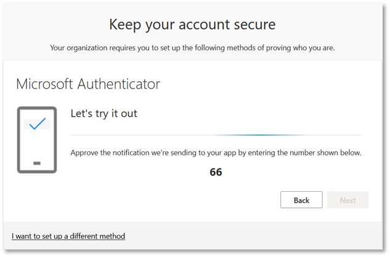Click the "Approve the notification" instruction text

click(216, 152)
